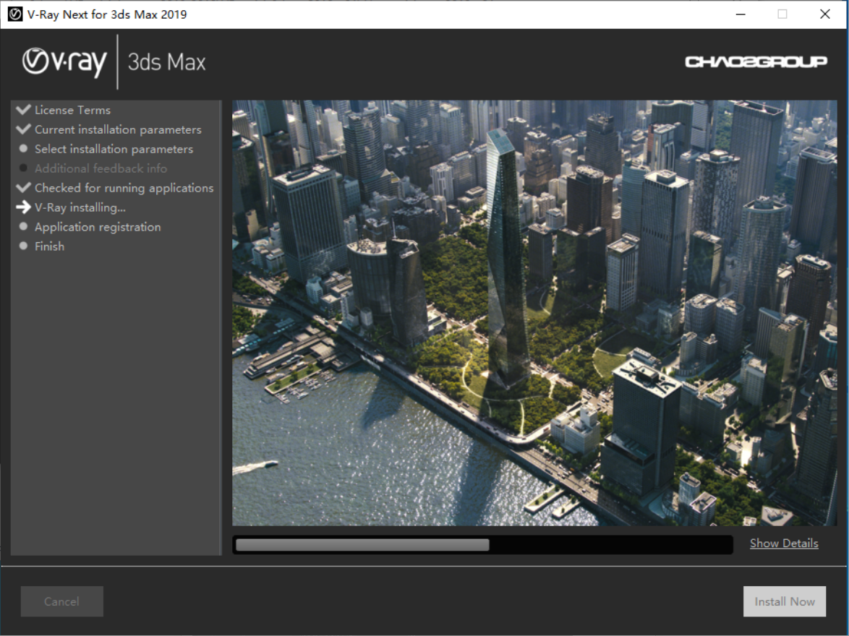Click the city skyline render image
849x636 pixels.
pyautogui.click(x=534, y=312)
